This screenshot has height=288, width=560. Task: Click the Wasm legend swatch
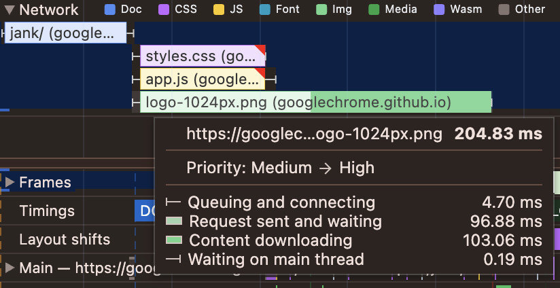(438, 10)
